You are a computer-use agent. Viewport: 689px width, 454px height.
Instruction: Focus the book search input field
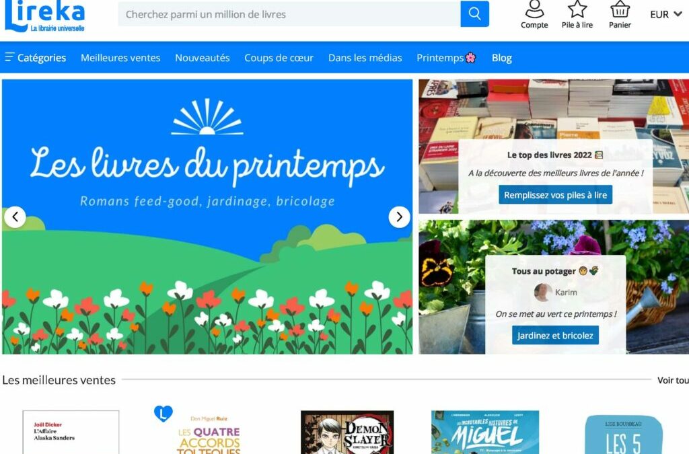point(289,13)
